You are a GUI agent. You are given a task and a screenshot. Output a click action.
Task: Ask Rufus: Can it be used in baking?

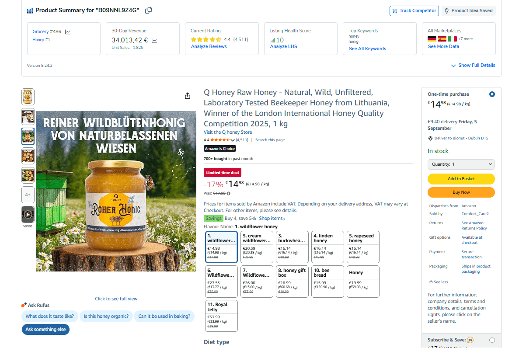click(x=164, y=316)
